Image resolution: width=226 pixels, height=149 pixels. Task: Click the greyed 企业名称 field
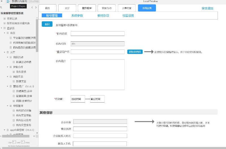pos(100,122)
